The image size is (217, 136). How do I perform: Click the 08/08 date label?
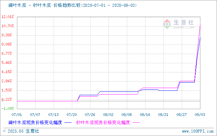126,115
